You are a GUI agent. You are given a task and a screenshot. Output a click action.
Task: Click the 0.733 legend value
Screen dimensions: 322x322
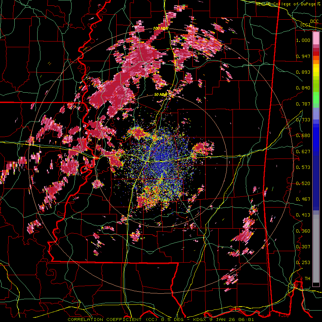pyautogui.click(x=303, y=120)
